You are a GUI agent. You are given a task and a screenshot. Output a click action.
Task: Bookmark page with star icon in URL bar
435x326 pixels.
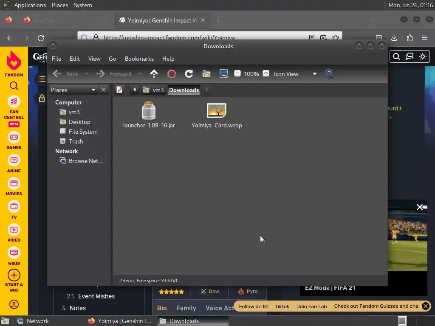[336, 37]
